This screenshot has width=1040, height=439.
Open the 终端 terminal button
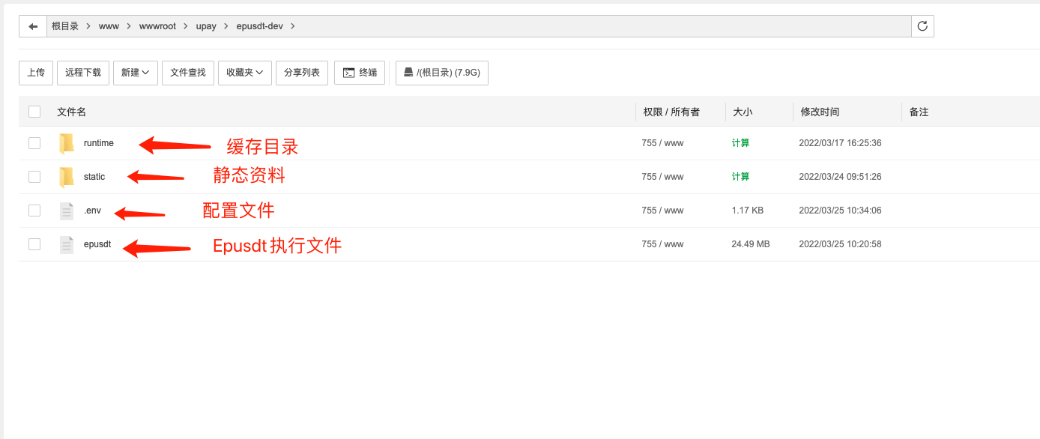pyautogui.click(x=360, y=73)
